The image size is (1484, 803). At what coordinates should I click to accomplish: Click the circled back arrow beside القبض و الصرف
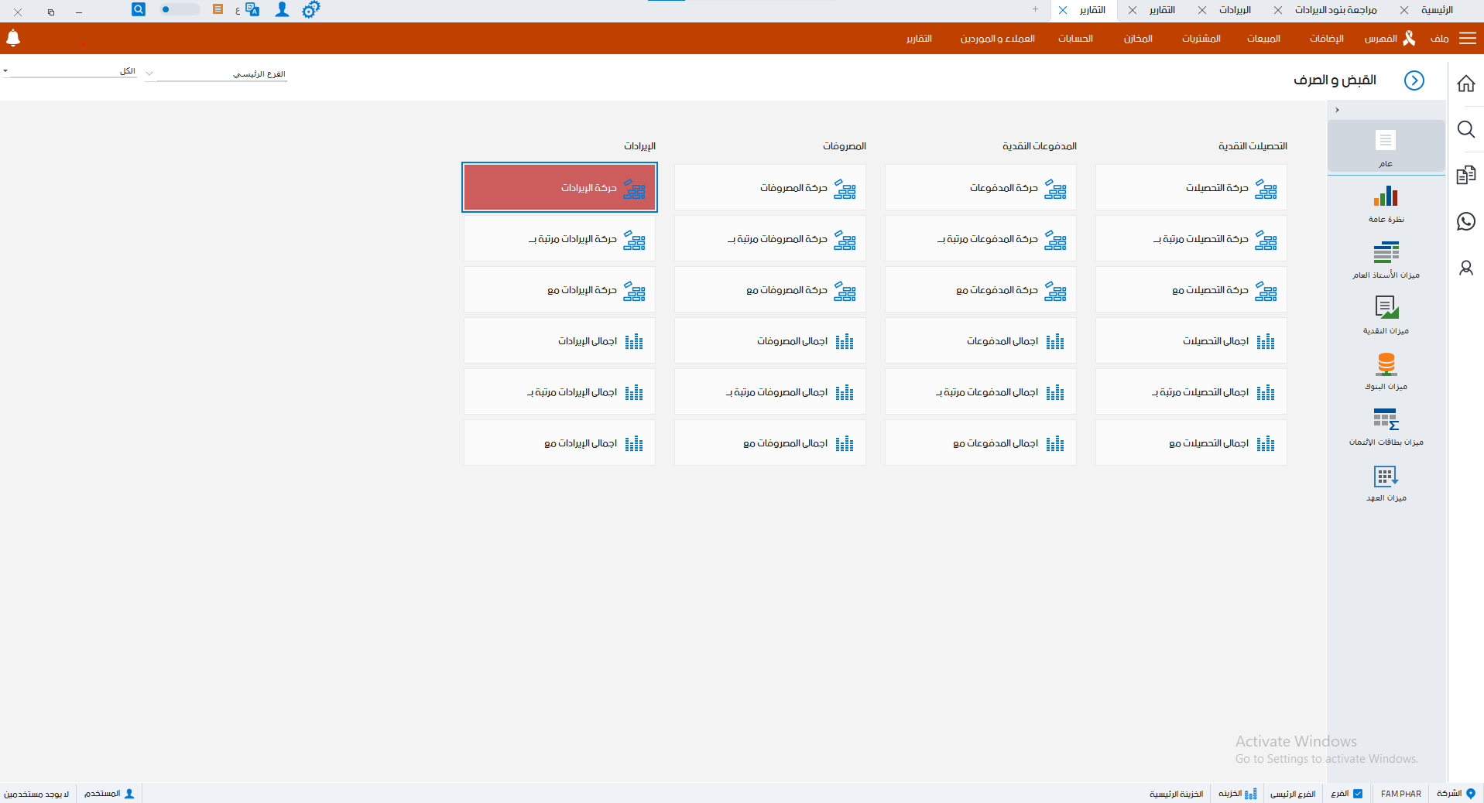coord(1414,80)
